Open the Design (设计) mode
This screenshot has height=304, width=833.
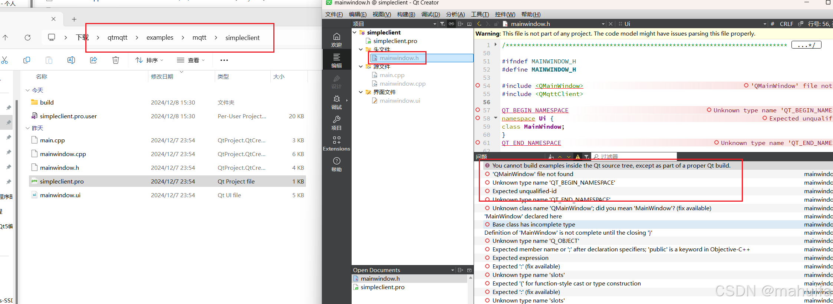pyautogui.click(x=336, y=81)
